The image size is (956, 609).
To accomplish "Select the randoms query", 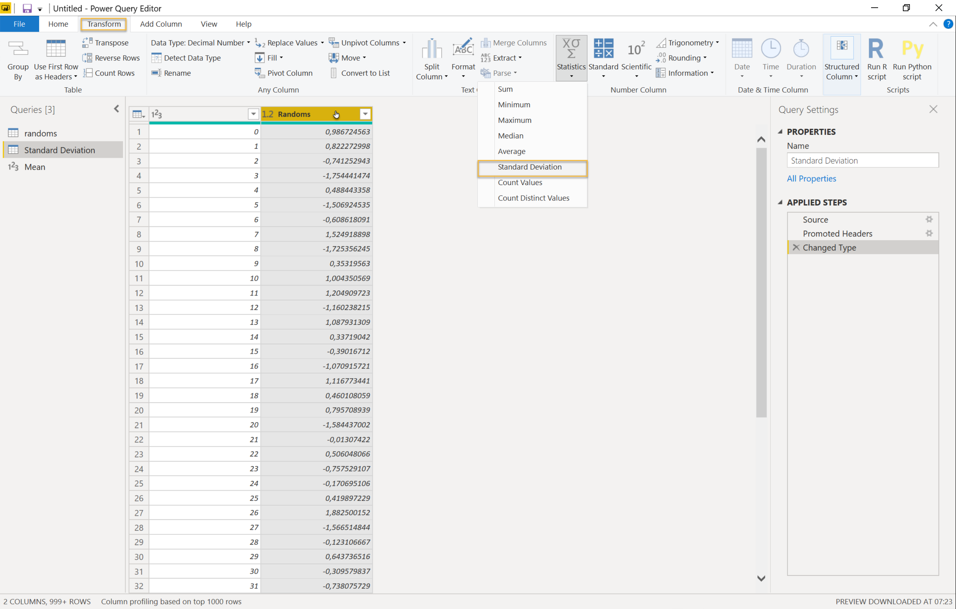I will pos(63,133).
